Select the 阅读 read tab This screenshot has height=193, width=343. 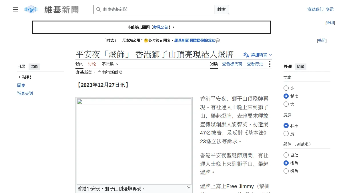pos(214,64)
